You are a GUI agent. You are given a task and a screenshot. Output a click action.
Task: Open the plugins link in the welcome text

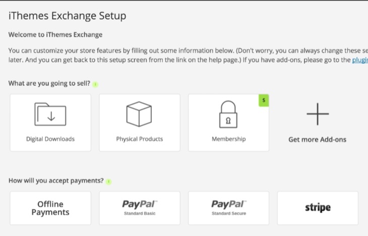(360, 60)
